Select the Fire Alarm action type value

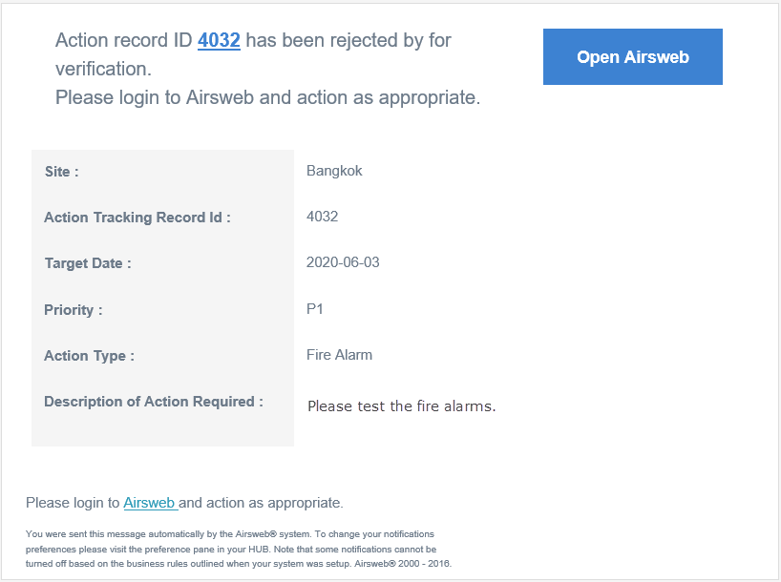click(x=339, y=355)
